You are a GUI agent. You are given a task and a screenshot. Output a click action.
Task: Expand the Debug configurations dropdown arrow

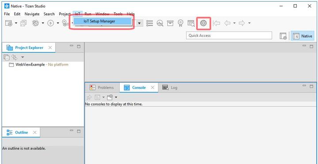43,23
